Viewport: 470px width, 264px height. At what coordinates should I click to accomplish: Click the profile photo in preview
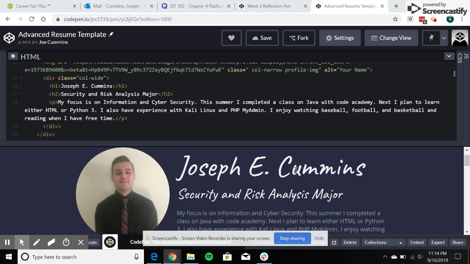pos(123,191)
